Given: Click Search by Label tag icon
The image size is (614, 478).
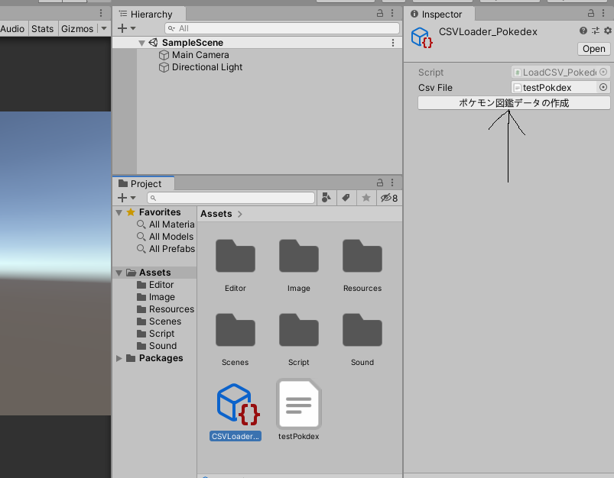Looking at the screenshot, I should tap(346, 198).
